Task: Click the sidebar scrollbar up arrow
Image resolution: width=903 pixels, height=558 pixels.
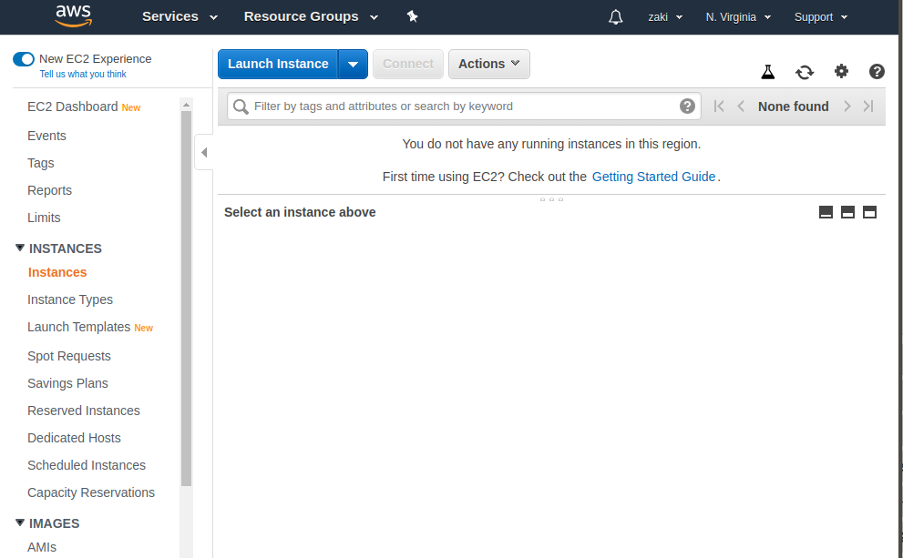Action: (186, 105)
